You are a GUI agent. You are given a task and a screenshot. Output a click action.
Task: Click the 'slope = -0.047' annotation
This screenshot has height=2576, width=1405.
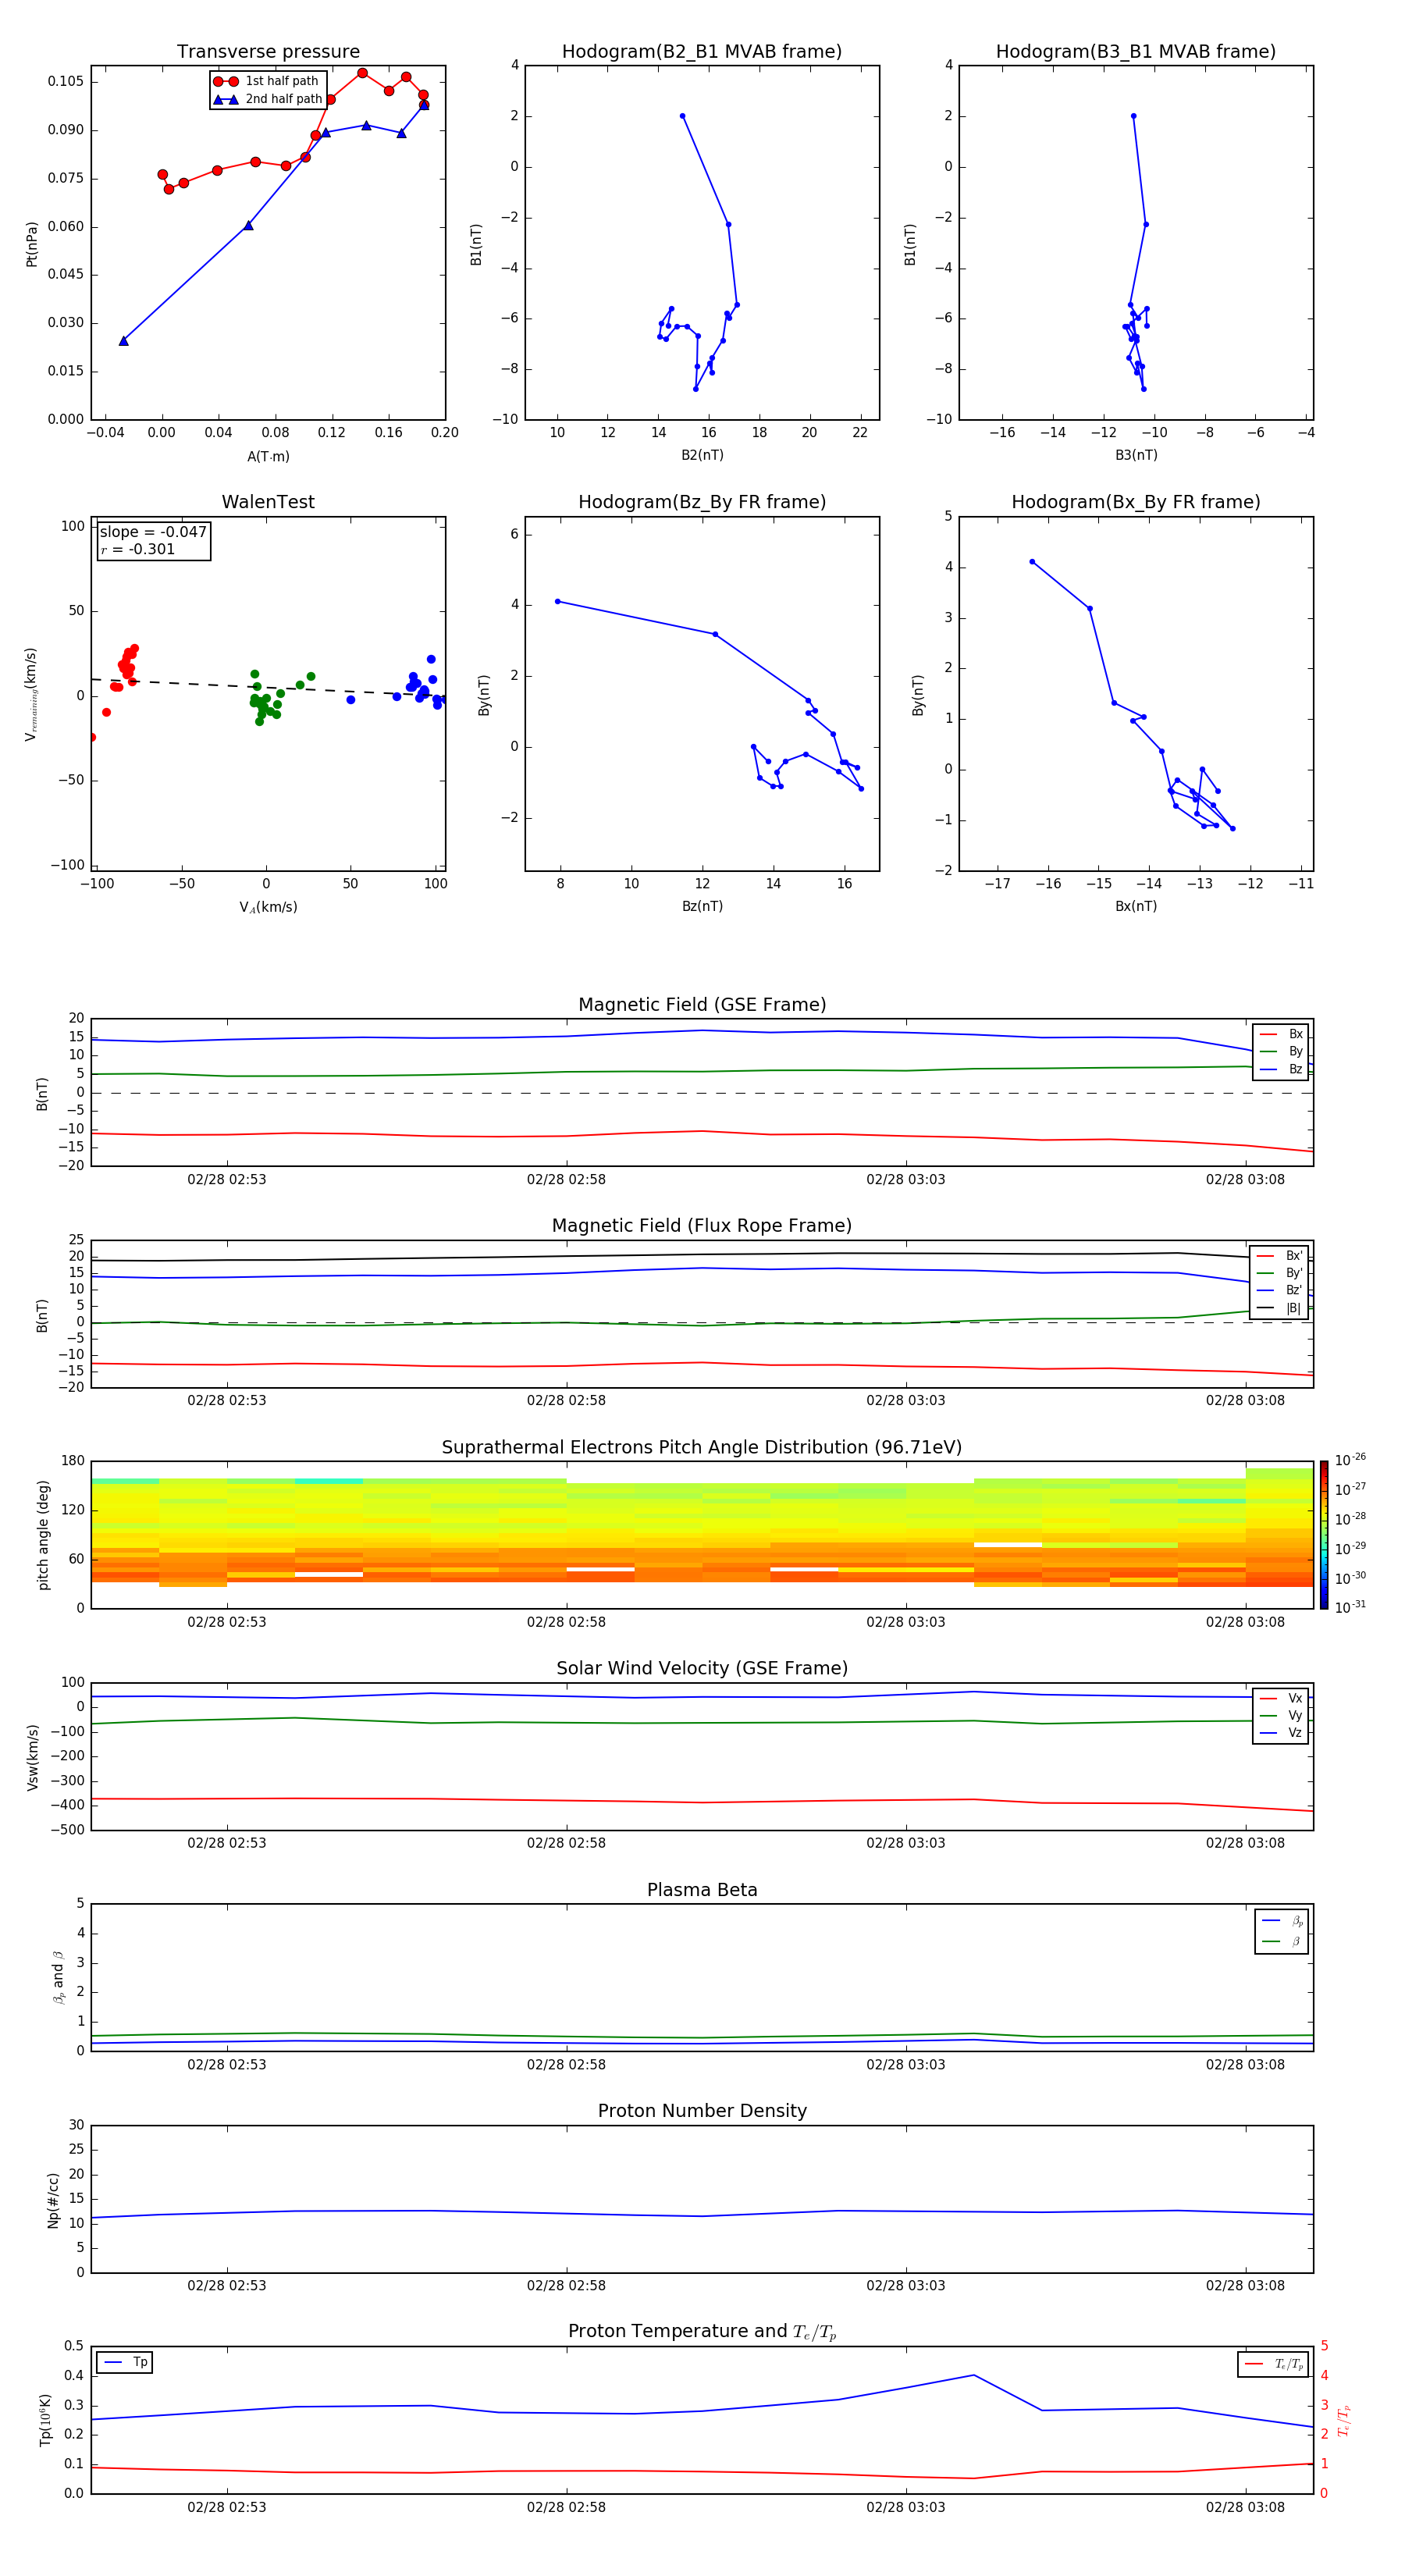coord(153,532)
